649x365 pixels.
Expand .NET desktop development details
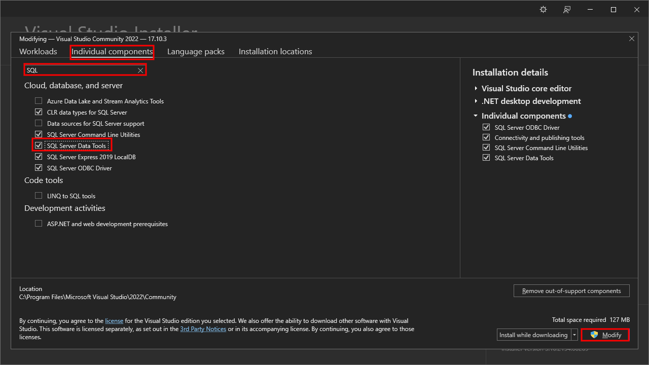pyautogui.click(x=476, y=101)
